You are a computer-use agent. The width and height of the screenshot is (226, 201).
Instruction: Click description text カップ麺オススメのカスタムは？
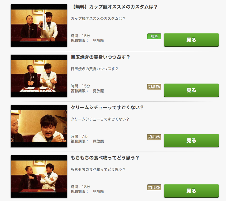(98, 18)
